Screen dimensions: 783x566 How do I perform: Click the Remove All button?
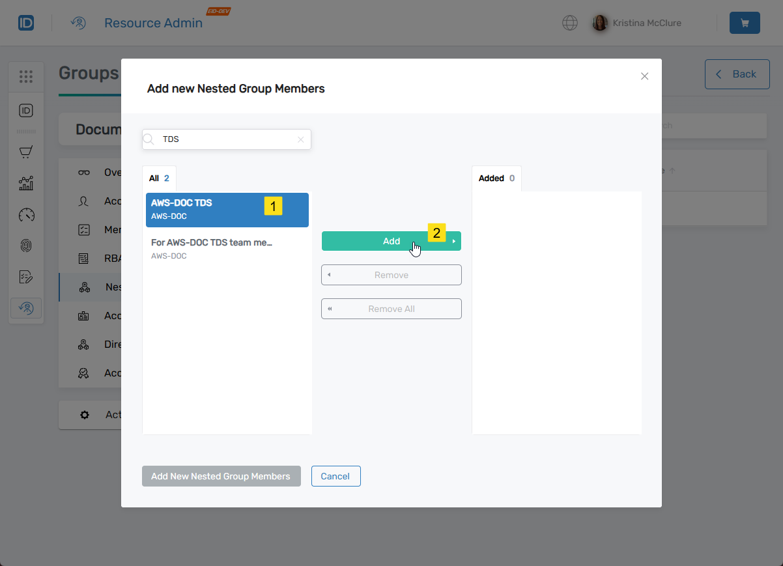click(x=391, y=308)
